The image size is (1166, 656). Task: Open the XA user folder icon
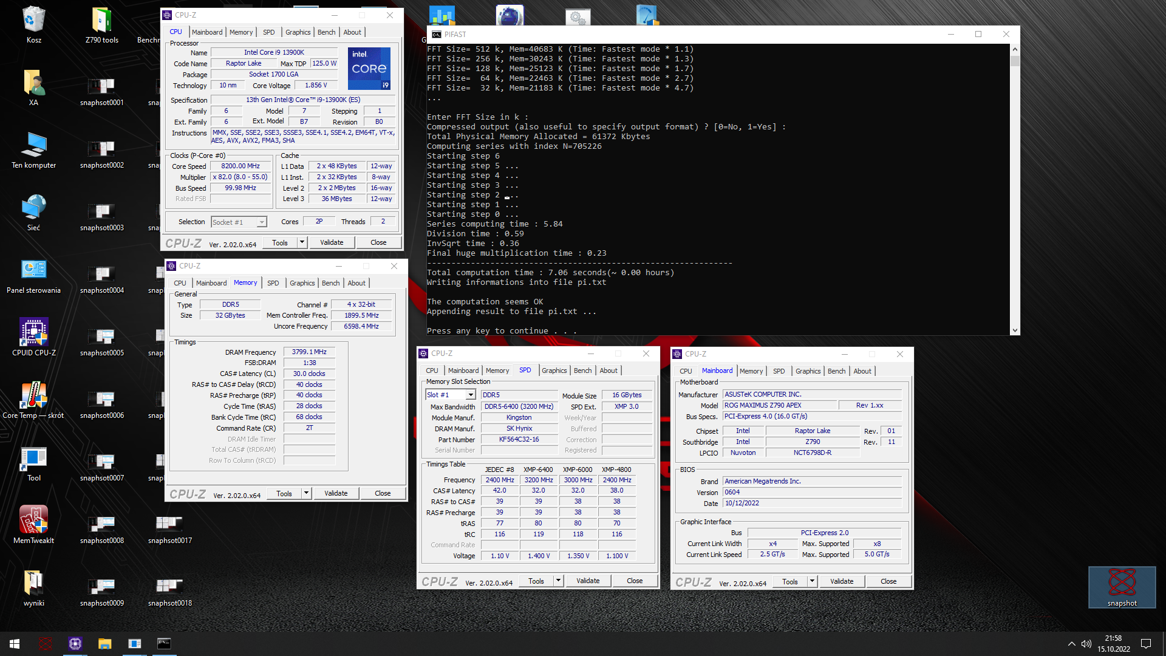coord(34,87)
